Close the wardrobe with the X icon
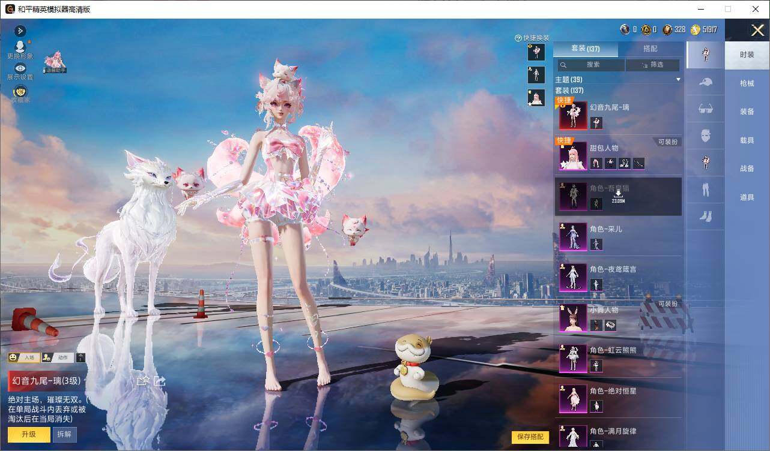This screenshot has width=770, height=451. click(757, 30)
